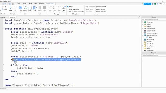Screen dimensions: 166x93
Task: Click the What's New button
Action: (x=148, y=4)
